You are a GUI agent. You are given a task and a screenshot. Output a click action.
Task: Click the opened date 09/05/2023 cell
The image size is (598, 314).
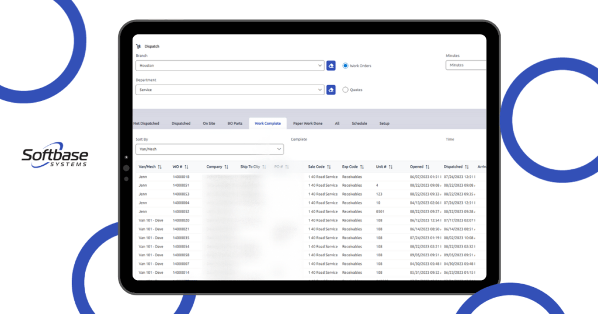pos(425,255)
